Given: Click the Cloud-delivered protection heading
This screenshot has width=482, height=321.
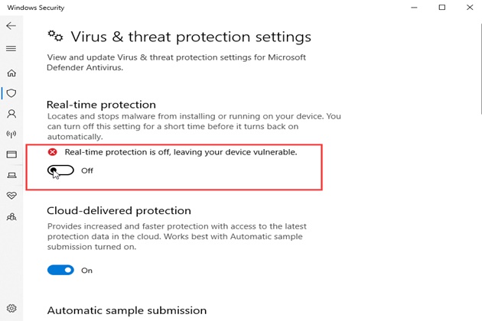Looking at the screenshot, I should [119, 211].
